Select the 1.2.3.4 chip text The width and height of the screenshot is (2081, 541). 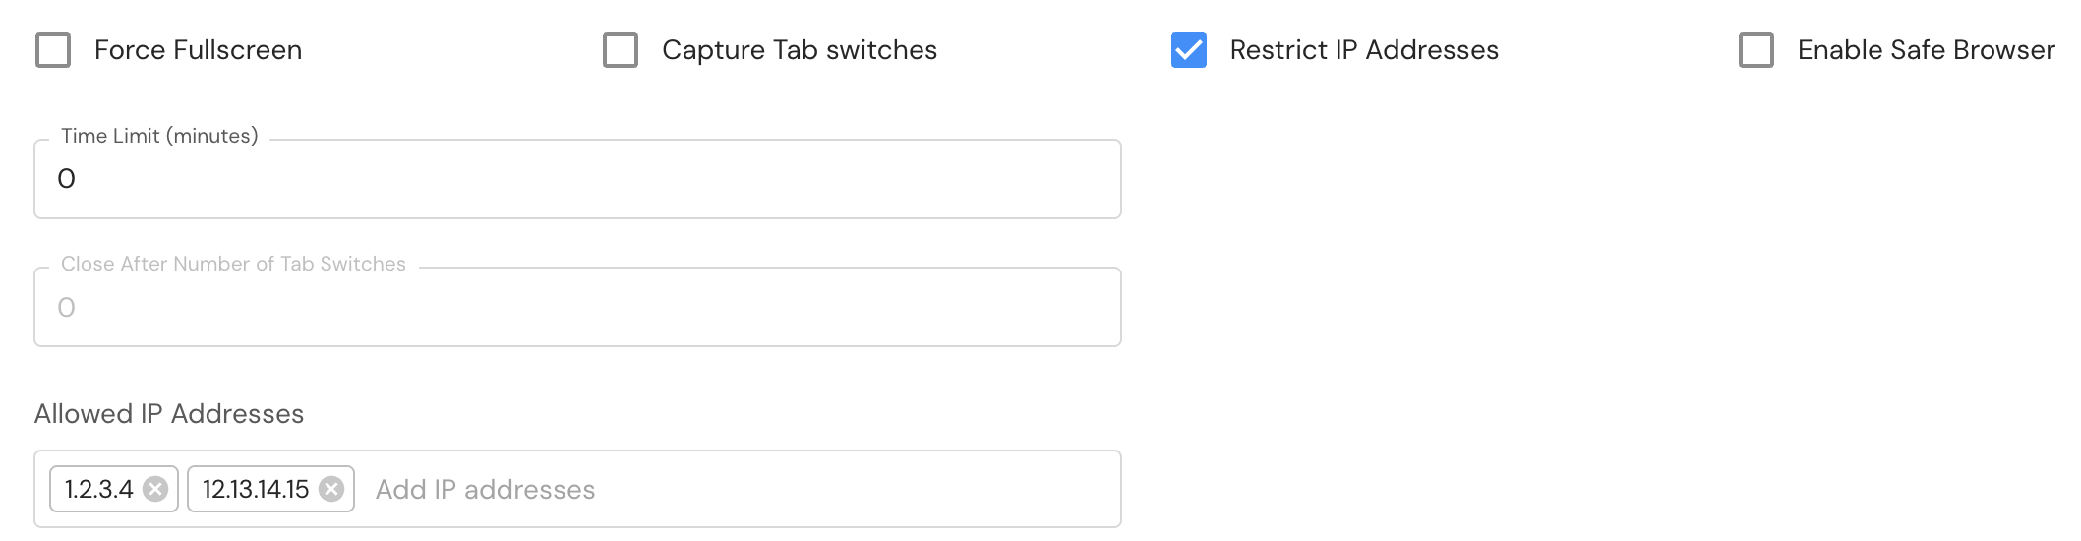[98, 489]
